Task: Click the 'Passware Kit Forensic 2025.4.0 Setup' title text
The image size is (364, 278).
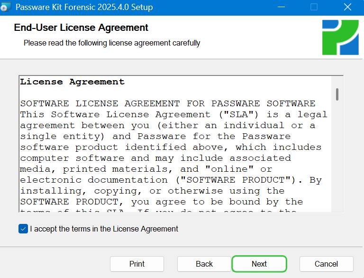Action: (84, 7)
